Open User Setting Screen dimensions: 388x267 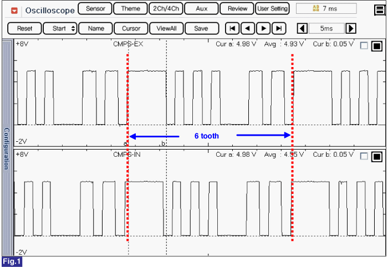coord(272,9)
